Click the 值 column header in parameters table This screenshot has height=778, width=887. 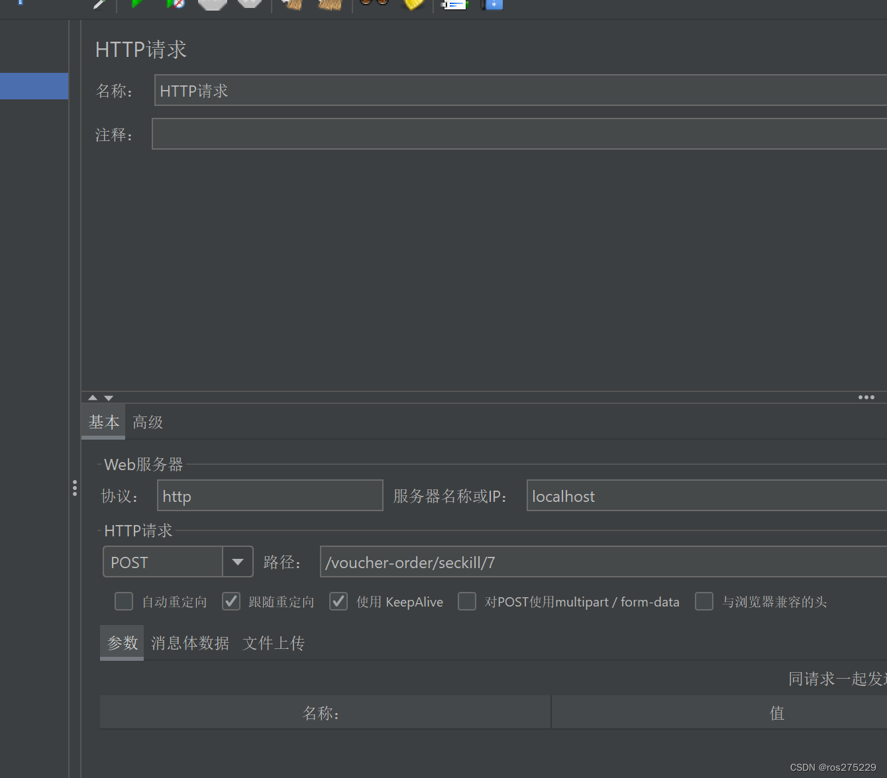click(x=719, y=712)
